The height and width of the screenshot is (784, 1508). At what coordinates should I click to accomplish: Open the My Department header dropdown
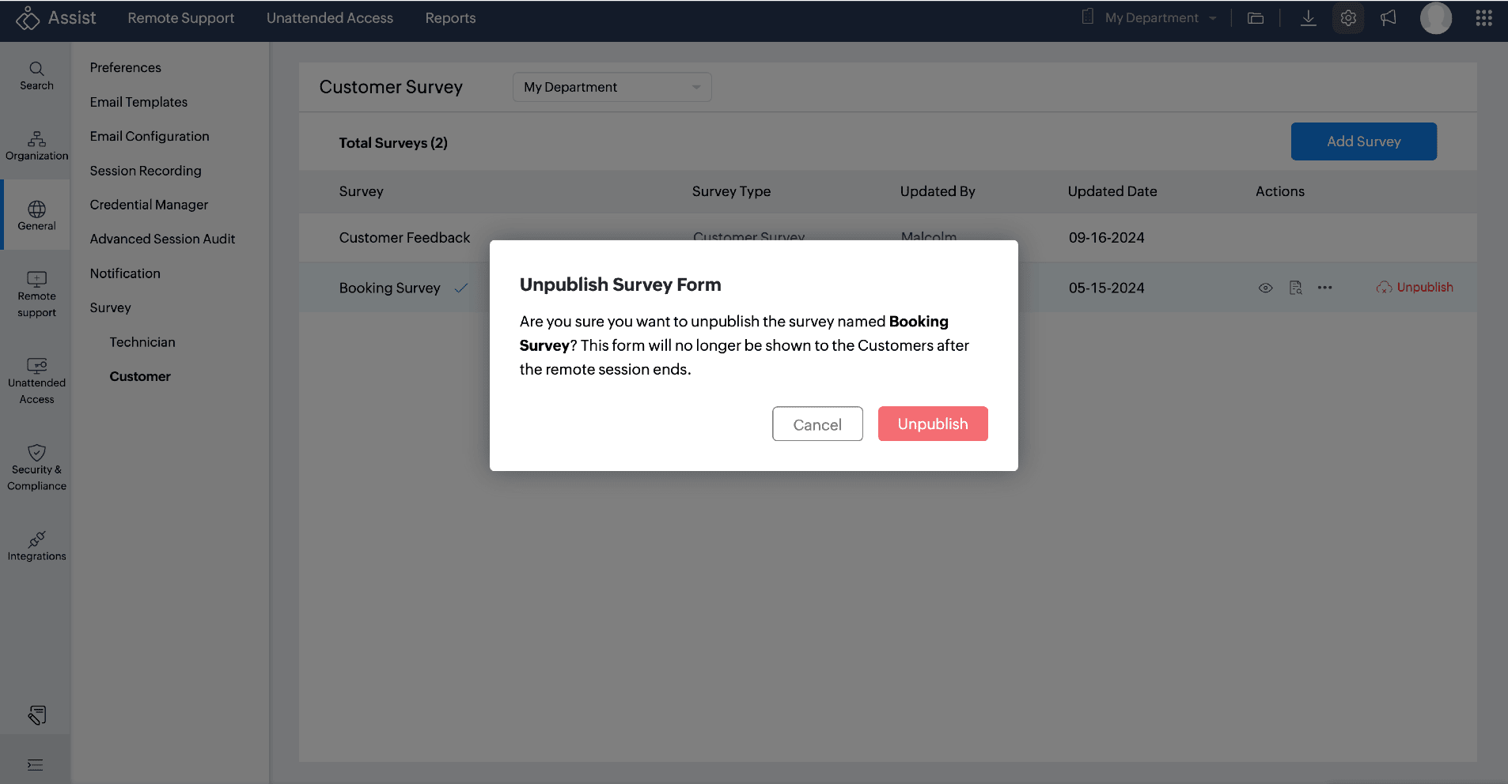pyautogui.click(x=1151, y=18)
